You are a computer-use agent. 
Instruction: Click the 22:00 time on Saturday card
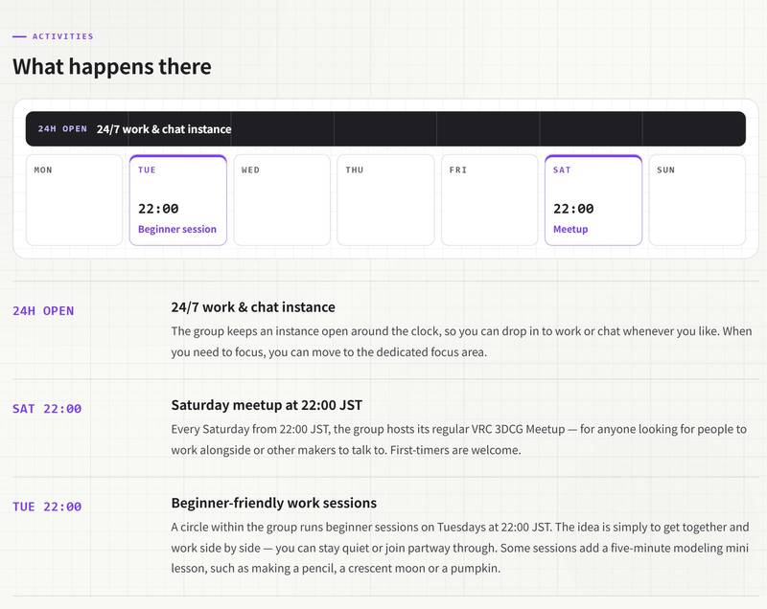pos(573,209)
